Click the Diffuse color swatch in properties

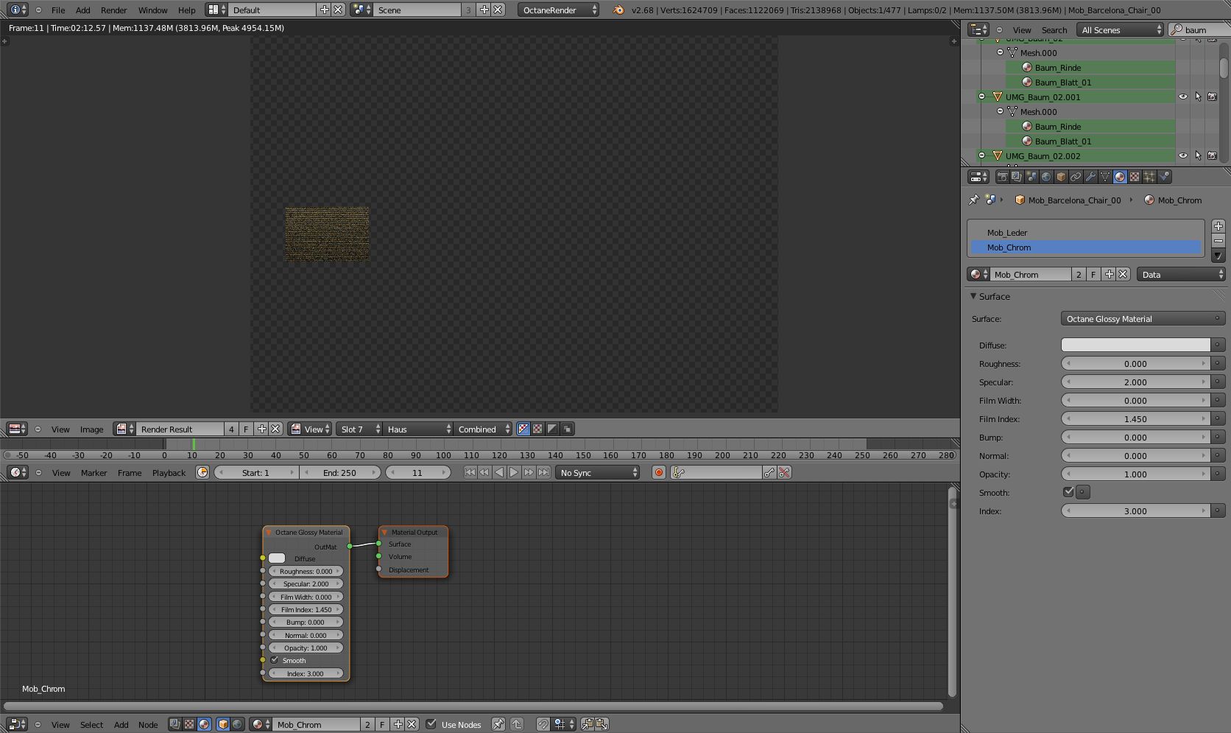(x=1135, y=345)
